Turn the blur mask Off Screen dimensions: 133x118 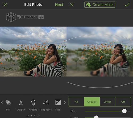click(x=123, y=102)
